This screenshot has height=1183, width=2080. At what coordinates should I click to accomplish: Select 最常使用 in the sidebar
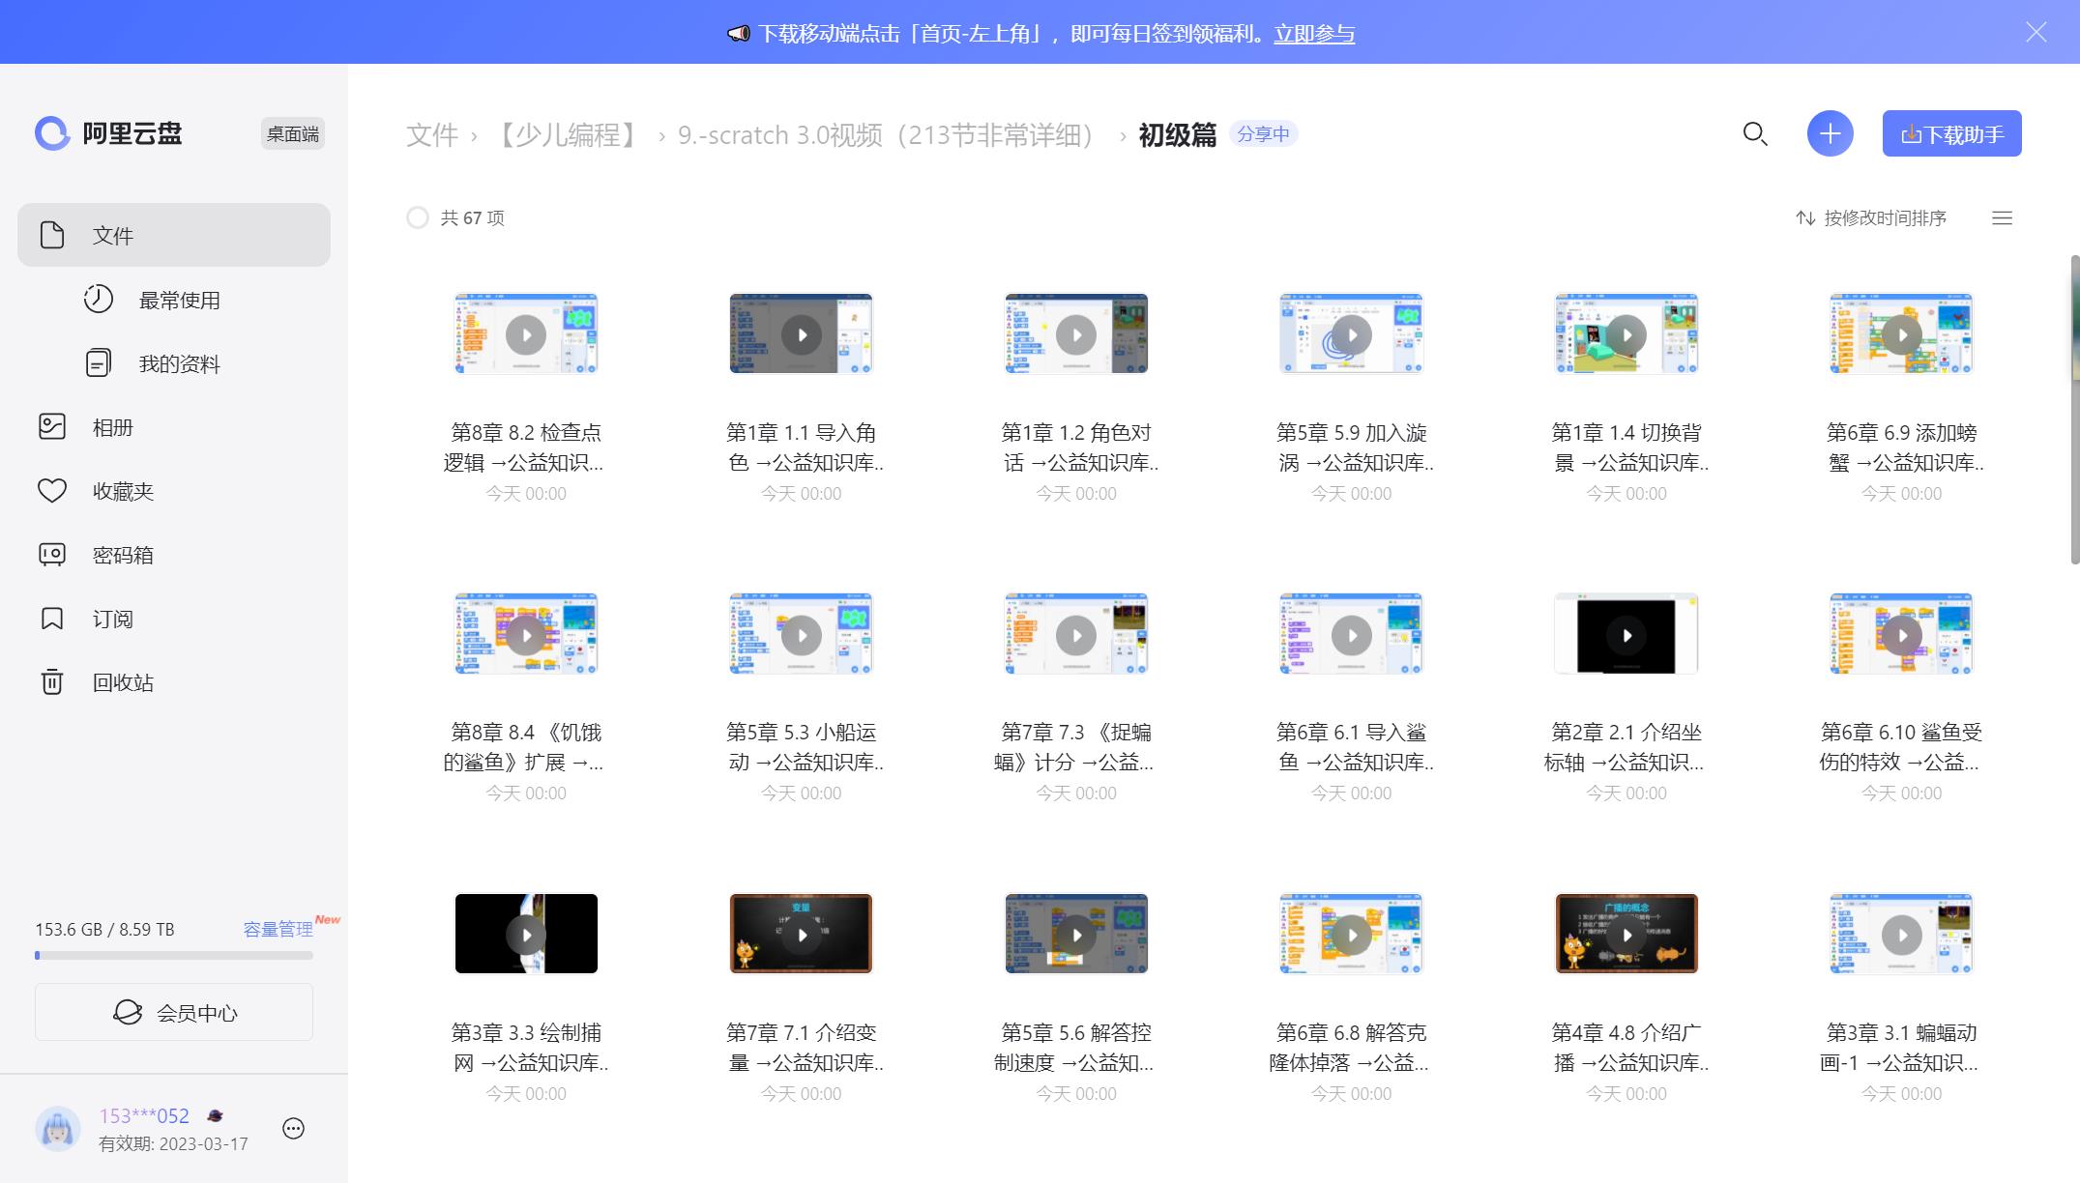pos(179,301)
